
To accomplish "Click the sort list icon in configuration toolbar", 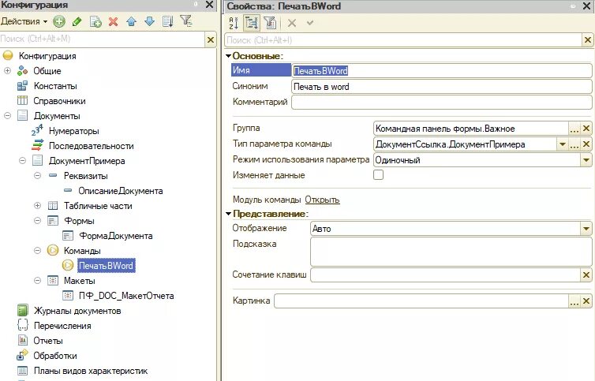I will 168,21.
